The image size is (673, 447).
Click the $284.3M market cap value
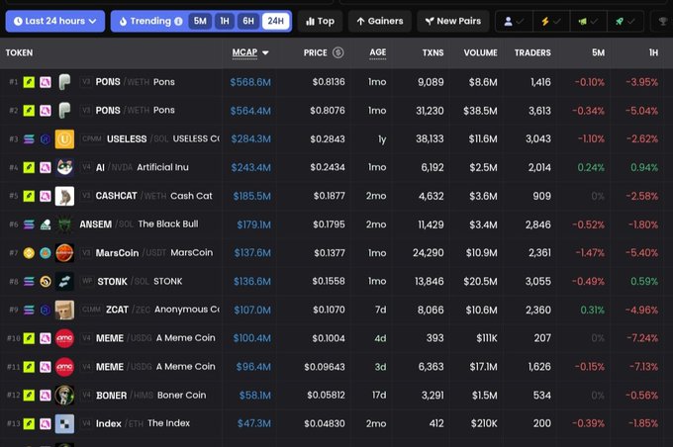point(250,139)
